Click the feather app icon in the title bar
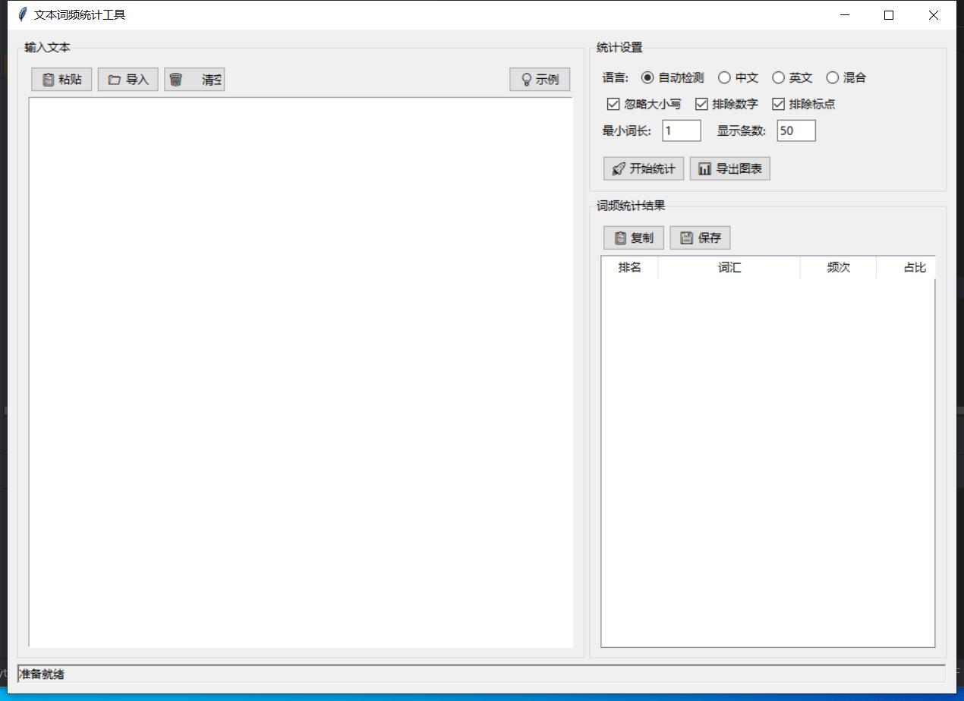This screenshot has width=964, height=701. [x=21, y=14]
